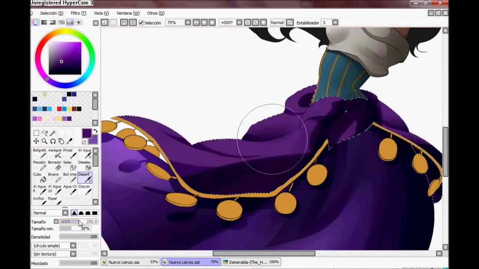Choose the Papel brush

tap(55, 201)
